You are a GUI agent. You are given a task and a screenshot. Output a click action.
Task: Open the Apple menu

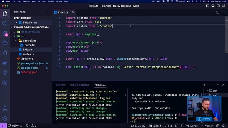click(x=3, y=1)
